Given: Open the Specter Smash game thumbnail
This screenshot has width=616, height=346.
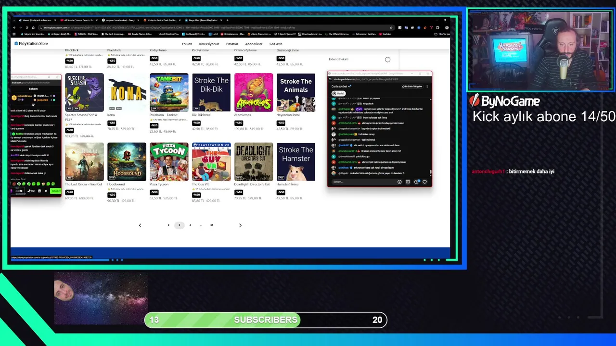Looking at the screenshot, I should [x=84, y=92].
